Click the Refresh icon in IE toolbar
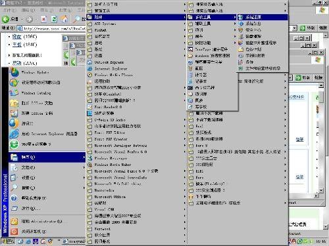The image size is (329, 246). (x=54, y=19)
